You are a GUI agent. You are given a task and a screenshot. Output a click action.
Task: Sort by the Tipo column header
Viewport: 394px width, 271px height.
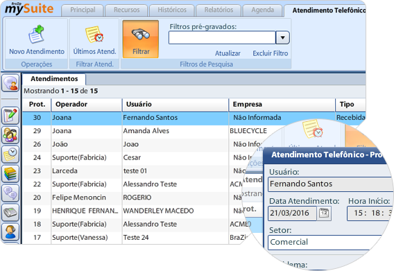[x=350, y=105]
